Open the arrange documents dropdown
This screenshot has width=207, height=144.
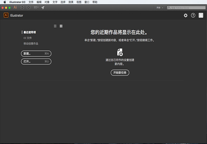pos(36,7)
